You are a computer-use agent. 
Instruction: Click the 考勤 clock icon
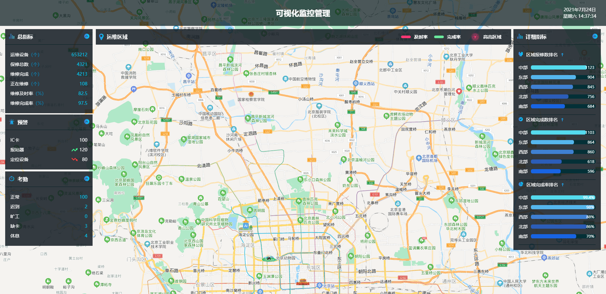click(12, 179)
